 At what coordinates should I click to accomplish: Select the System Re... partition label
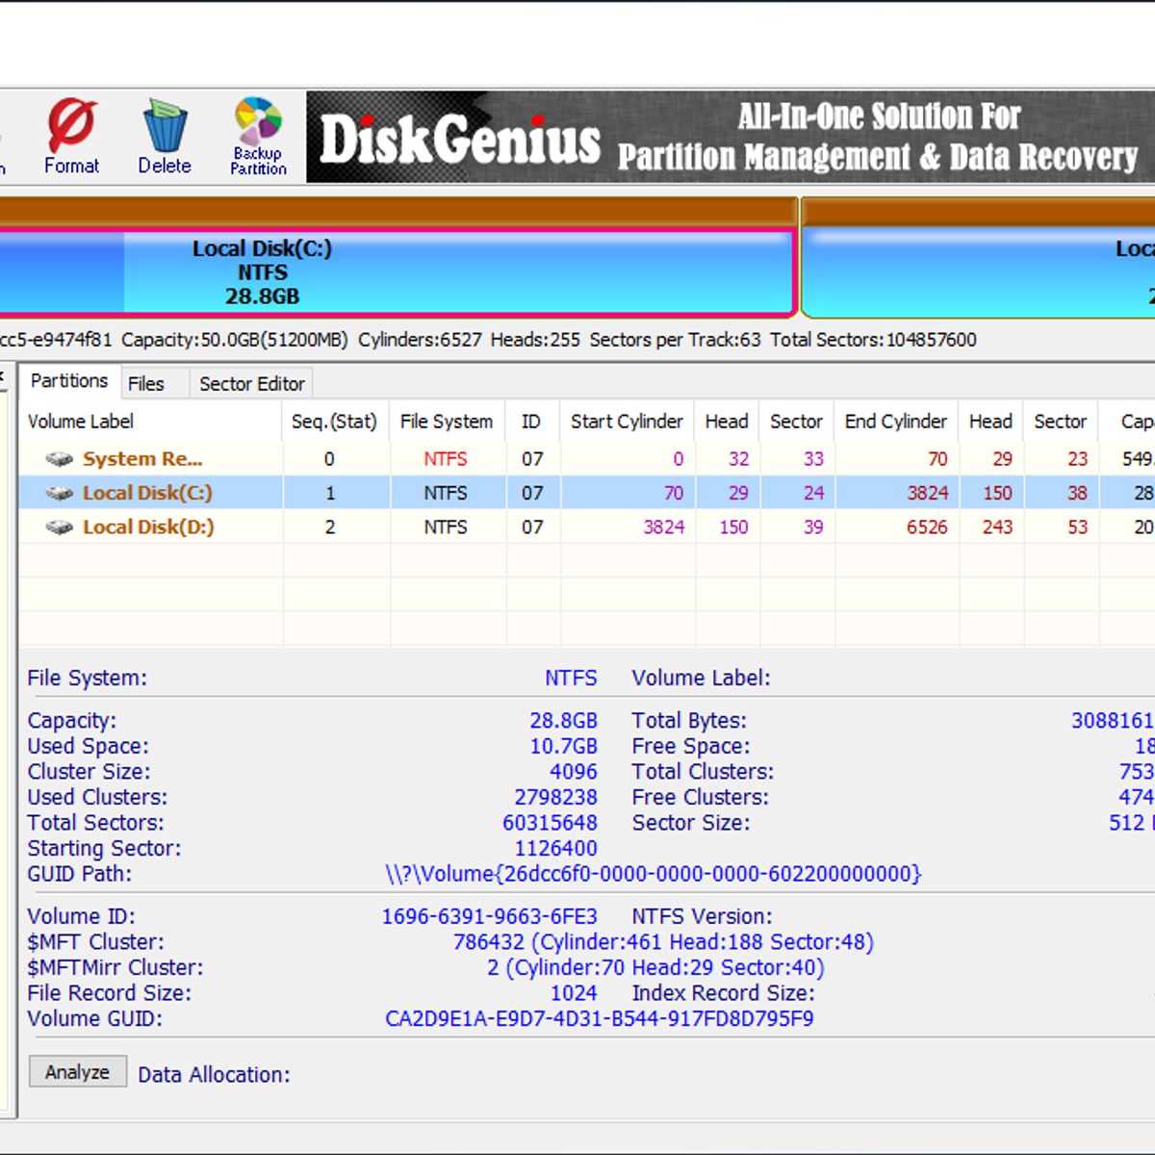click(142, 459)
